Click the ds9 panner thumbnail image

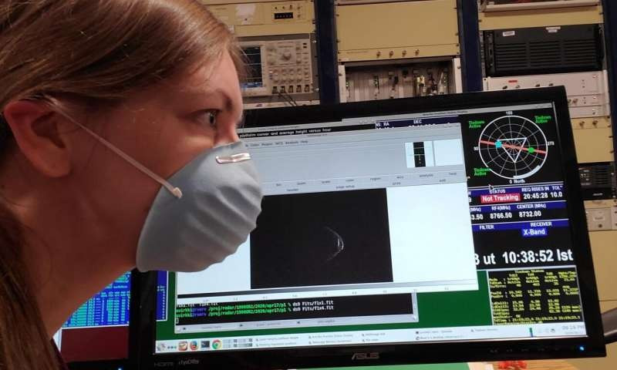[420, 154]
